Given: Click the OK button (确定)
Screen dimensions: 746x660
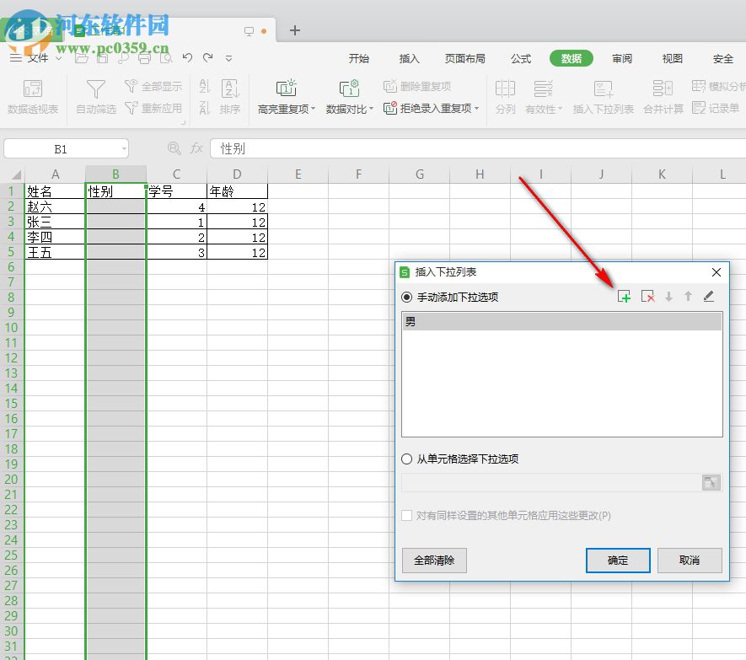Looking at the screenshot, I should (618, 560).
